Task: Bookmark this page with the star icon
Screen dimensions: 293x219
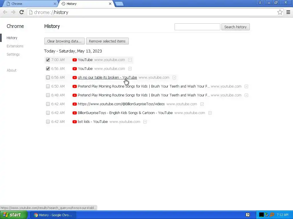Action: [x=280, y=12]
